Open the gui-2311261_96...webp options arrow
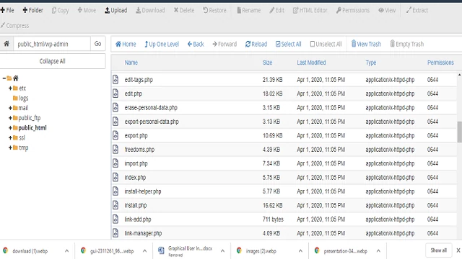The image size is (462, 259). [144, 251]
